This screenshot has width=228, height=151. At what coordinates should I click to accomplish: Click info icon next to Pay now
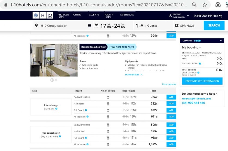click(x=56, y=109)
